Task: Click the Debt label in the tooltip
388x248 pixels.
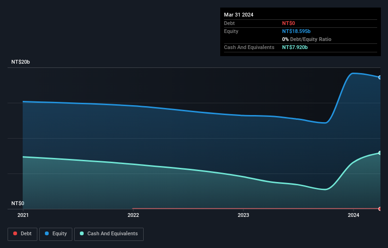Action: point(229,23)
